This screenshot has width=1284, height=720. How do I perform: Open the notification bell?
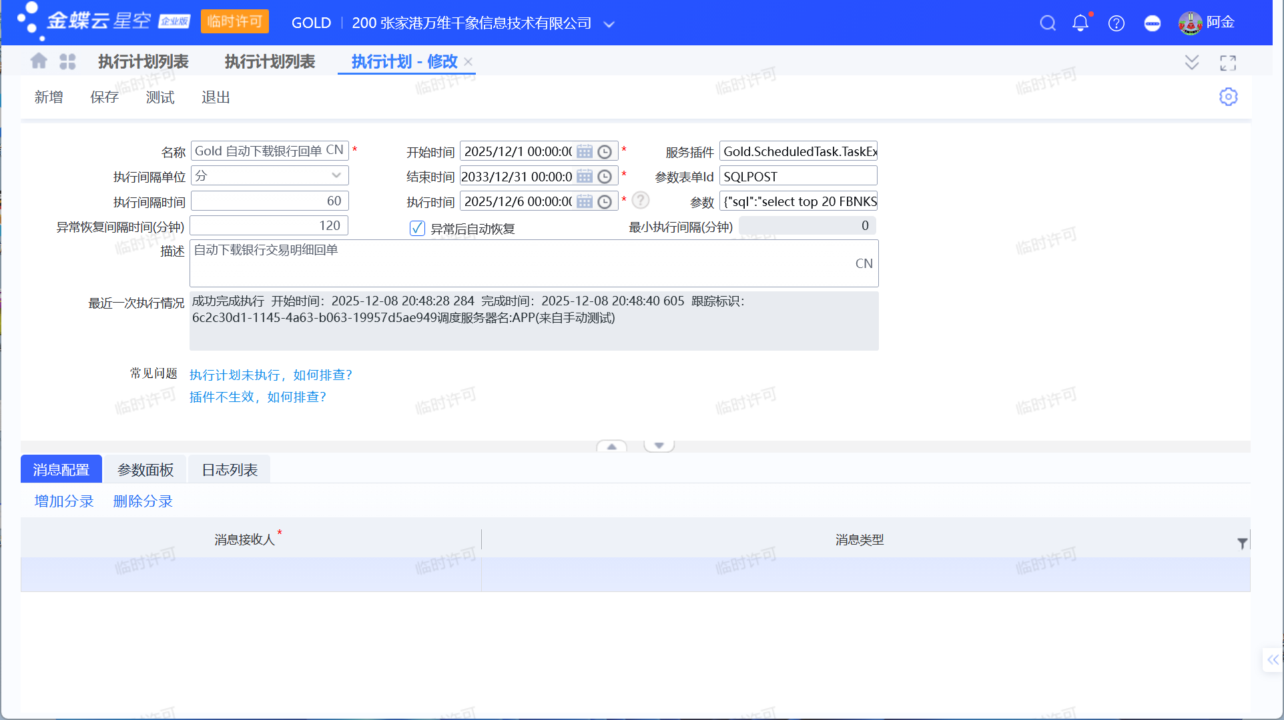pos(1080,23)
